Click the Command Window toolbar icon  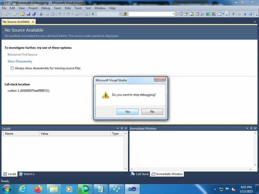219,14
